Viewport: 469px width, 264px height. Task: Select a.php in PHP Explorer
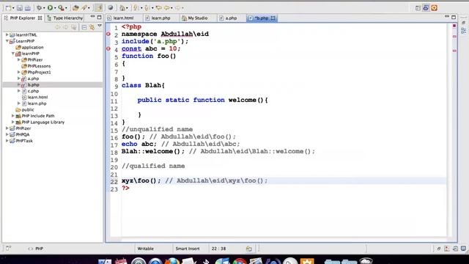coord(30,78)
